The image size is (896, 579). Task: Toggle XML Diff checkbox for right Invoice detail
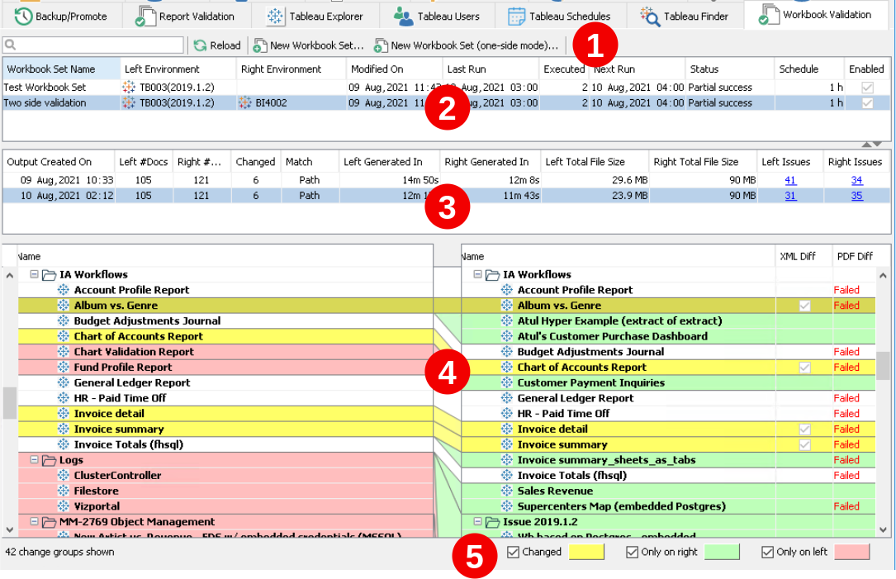click(x=804, y=430)
